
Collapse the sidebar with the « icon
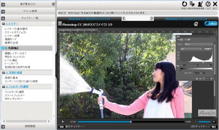53,4
